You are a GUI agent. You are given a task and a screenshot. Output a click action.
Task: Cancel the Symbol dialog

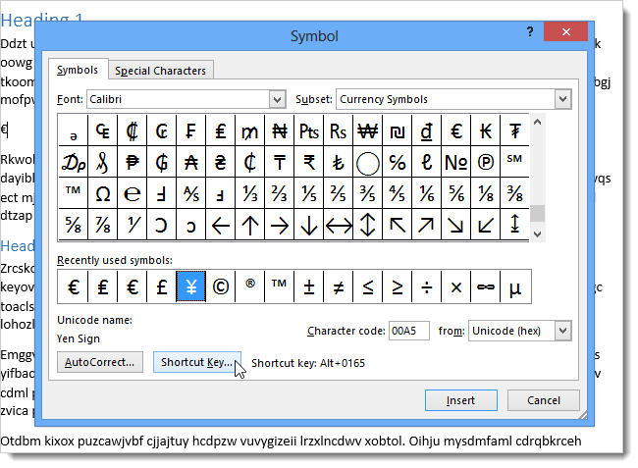(543, 400)
